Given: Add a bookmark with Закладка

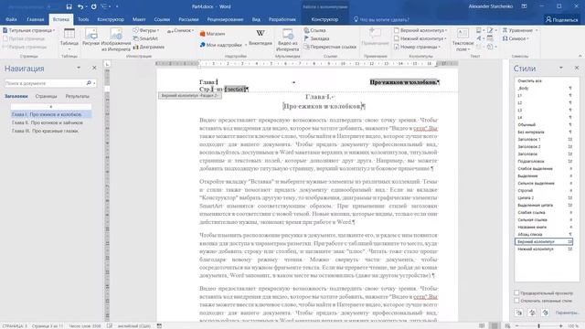Looking at the screenshot, I should click(317, 38).
